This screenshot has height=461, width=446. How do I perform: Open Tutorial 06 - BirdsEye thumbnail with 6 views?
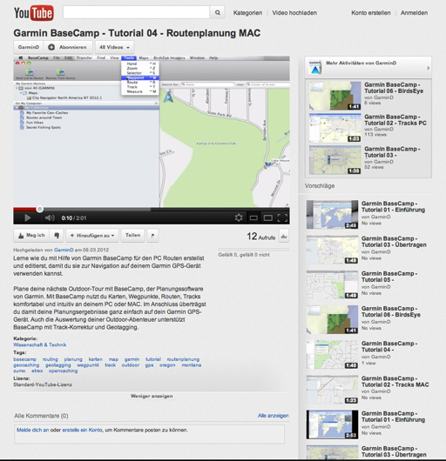(335, 96)
